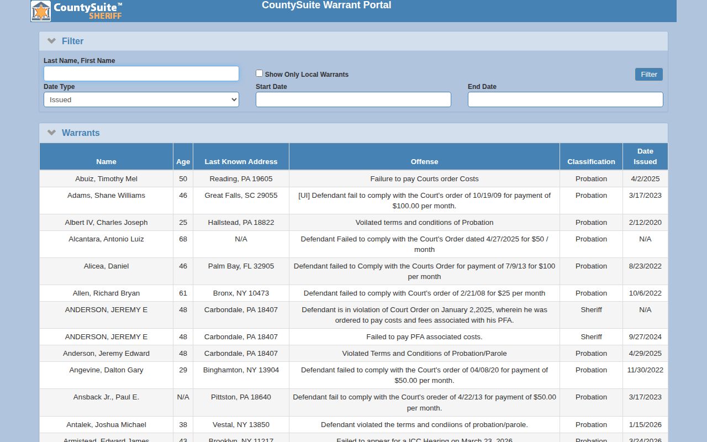Viewport: 707px width, 442px height.
Task: Click Albert IV, Charles Joseph name
Action: (x=106, y=223)
